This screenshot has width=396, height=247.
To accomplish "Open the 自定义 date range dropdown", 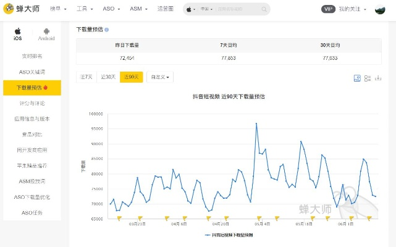I will [x=159, y=77].
